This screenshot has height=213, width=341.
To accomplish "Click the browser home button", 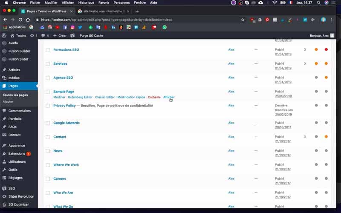I will point(28,20).
